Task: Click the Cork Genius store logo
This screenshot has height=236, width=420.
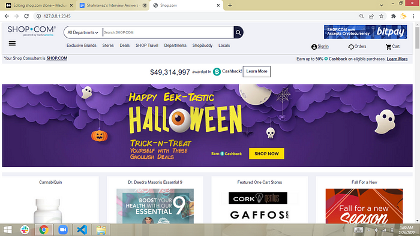Action: tap(257, 198)
